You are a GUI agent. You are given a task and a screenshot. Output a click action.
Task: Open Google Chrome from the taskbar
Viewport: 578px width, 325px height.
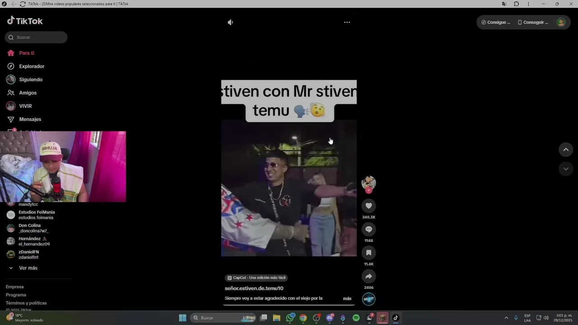click(303, 318)
